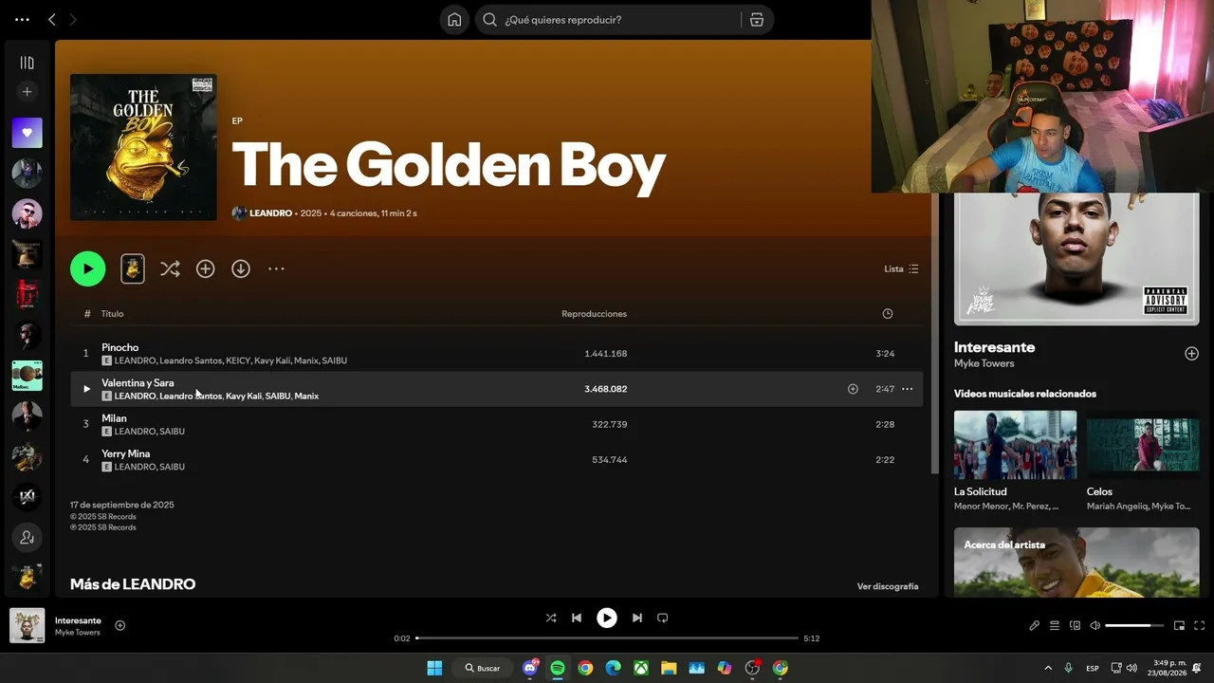Open the Copilot app from the taskbar
Viewport: 1214px width, 683px height.
click(x=725, y=668)
